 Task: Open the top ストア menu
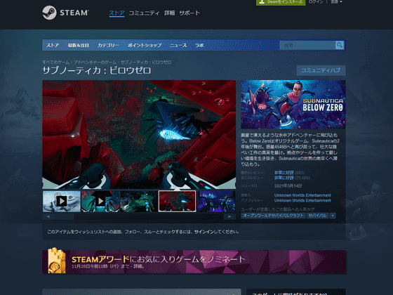point(116,13)
